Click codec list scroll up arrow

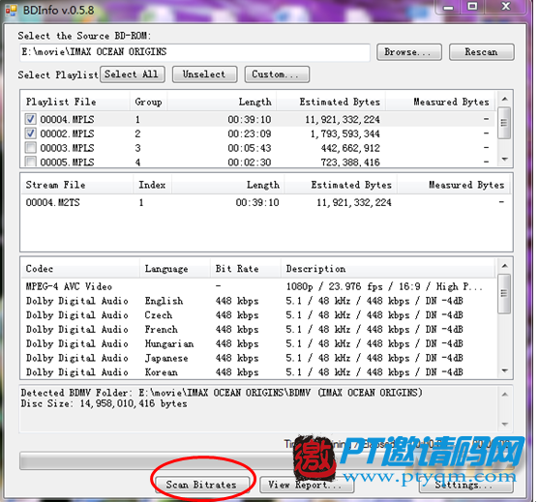(x=504, y=266)
